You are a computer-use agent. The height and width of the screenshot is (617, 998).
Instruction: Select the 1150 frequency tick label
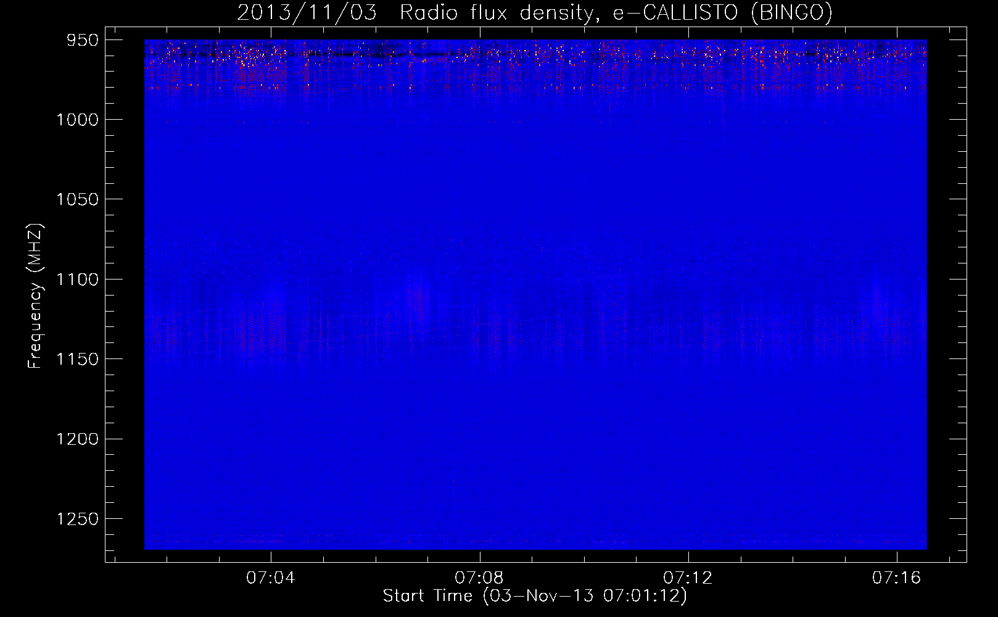[77, 359]
